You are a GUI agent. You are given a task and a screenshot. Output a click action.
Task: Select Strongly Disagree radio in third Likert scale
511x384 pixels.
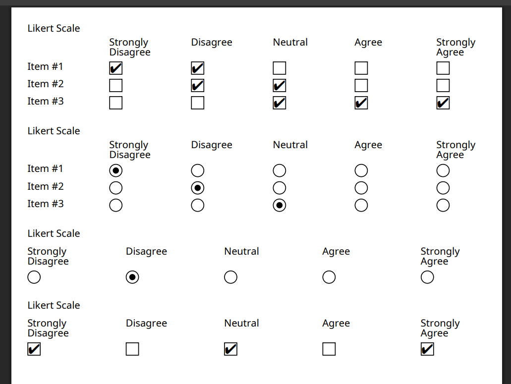(x=34, y=277)
